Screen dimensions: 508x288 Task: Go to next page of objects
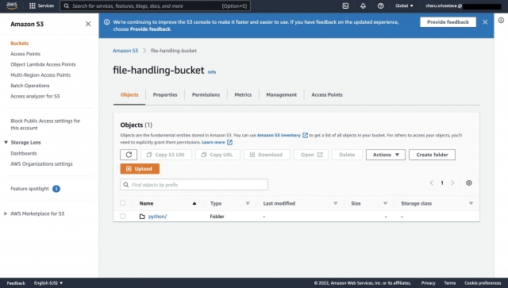pos(452,183)
